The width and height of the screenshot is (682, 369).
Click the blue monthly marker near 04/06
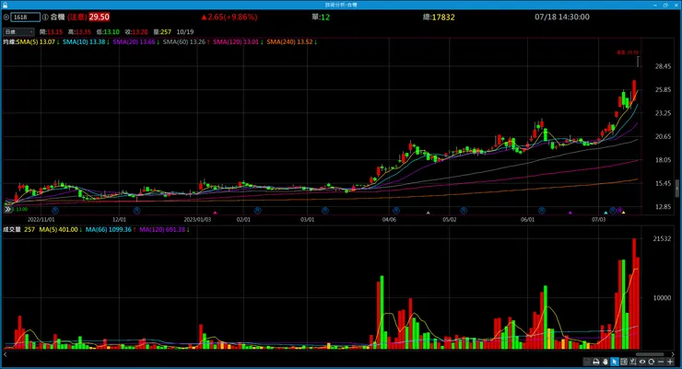(395, 211)
